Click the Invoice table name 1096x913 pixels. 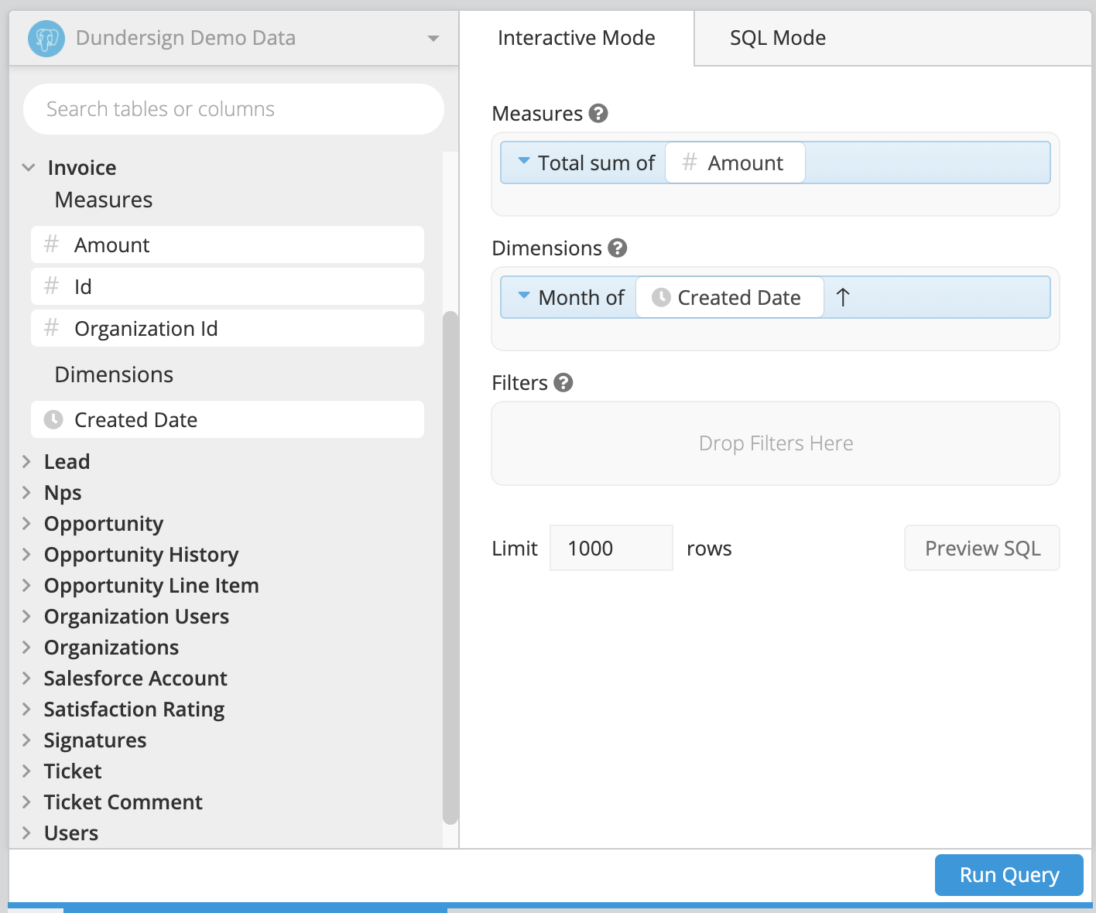(82, 167)
